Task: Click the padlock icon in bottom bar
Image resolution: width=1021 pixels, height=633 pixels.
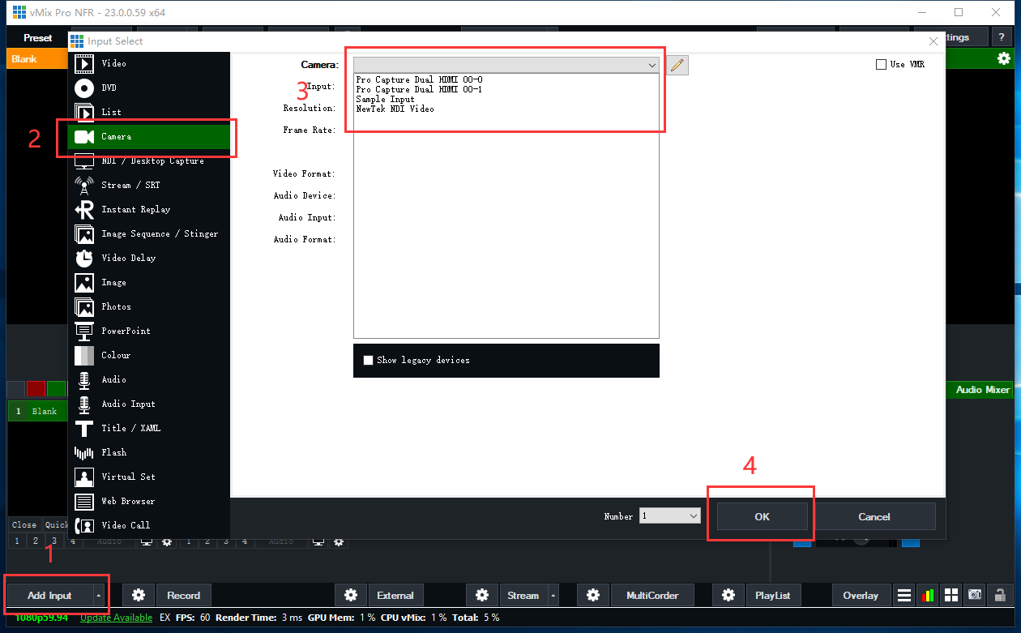Action: 1000,596
